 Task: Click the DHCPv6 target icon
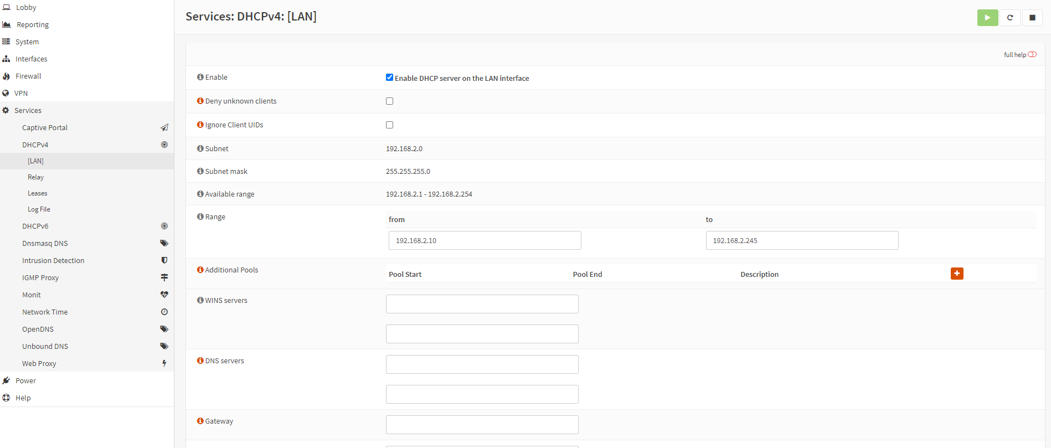[164, 226]
